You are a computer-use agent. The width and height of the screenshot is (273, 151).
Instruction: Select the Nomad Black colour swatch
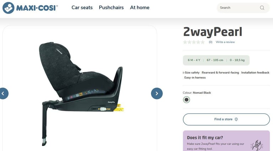click(x=187, y=100)
